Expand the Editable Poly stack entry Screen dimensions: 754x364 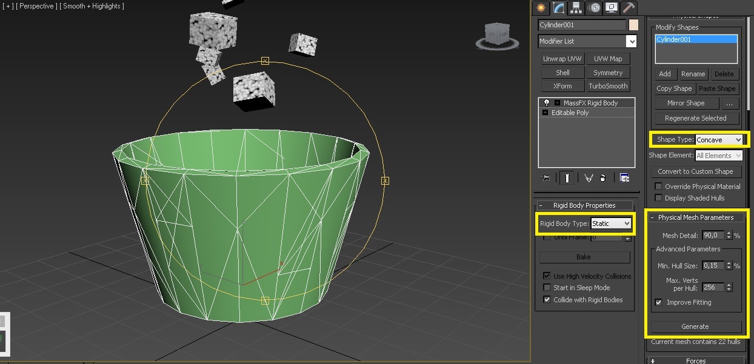pyautogui.click(x=545, y=113)
